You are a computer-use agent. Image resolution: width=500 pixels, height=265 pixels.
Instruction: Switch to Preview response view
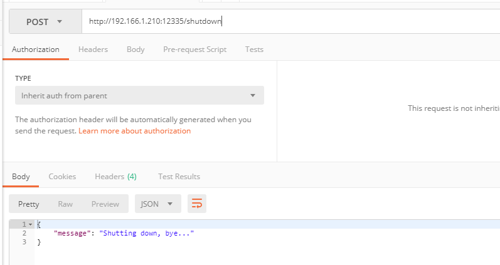click(105, 204)
